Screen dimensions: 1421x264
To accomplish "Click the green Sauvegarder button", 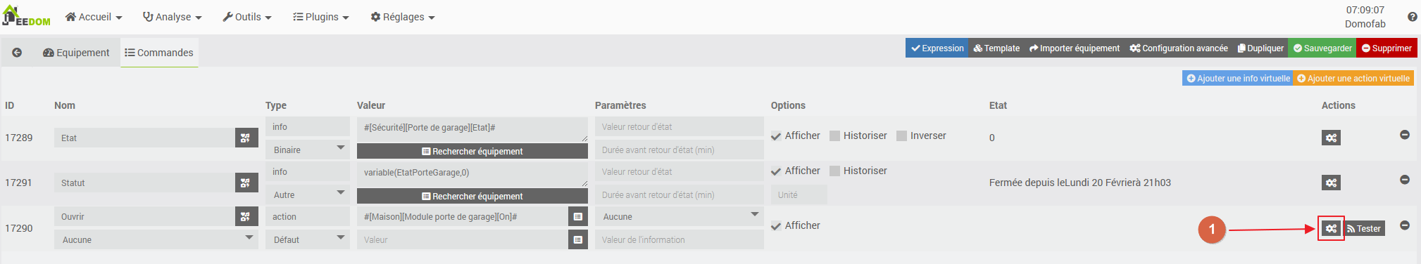I will pos(1322,48).
